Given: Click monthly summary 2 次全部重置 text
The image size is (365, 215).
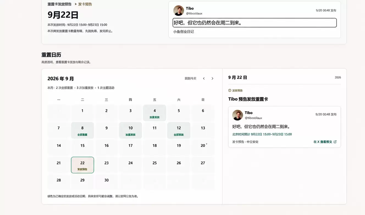Looking at the screenshot, I should [64, 88].
